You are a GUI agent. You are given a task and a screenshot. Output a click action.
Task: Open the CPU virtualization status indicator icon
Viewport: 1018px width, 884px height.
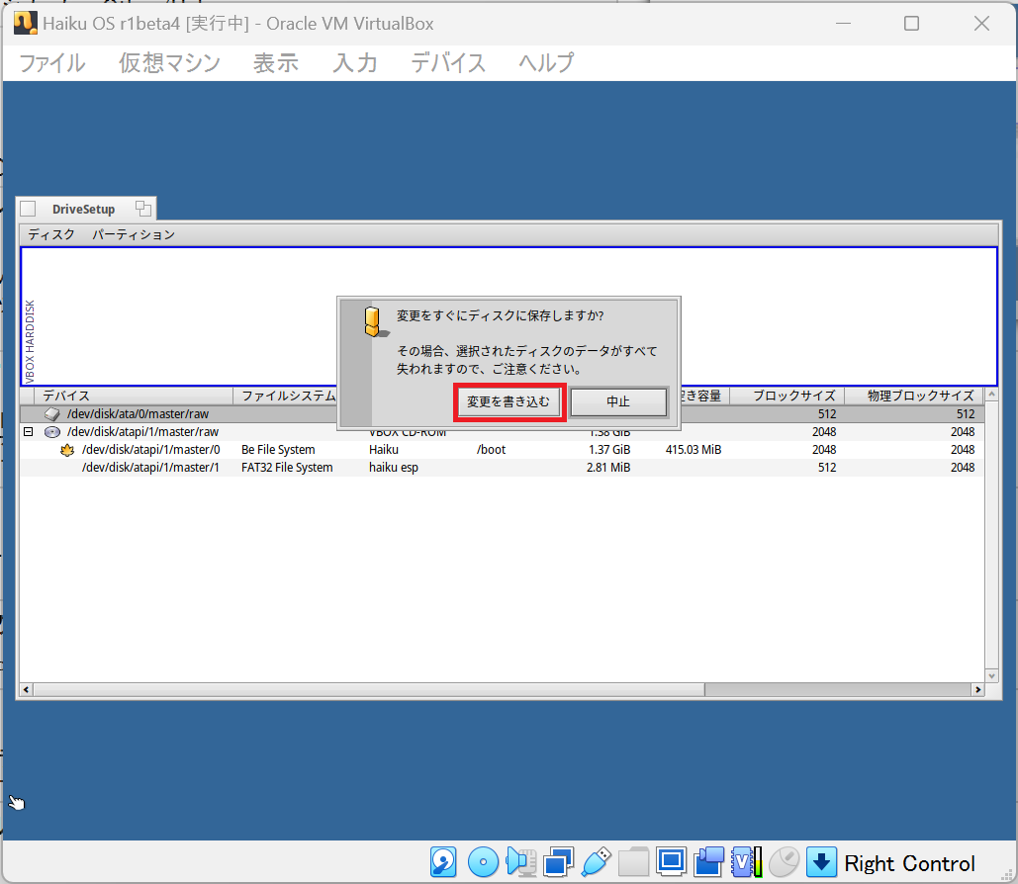coord(746,862)
